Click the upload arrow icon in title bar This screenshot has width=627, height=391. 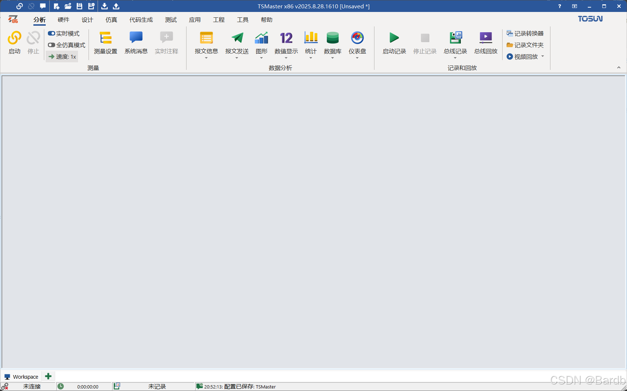click(116, 6)
